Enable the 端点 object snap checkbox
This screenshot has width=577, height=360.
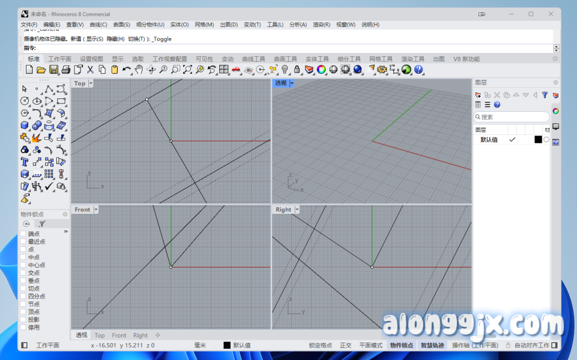coord(22,233)
